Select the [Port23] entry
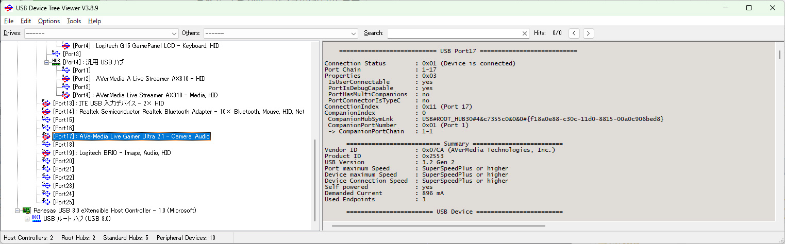 pos(64,186)
